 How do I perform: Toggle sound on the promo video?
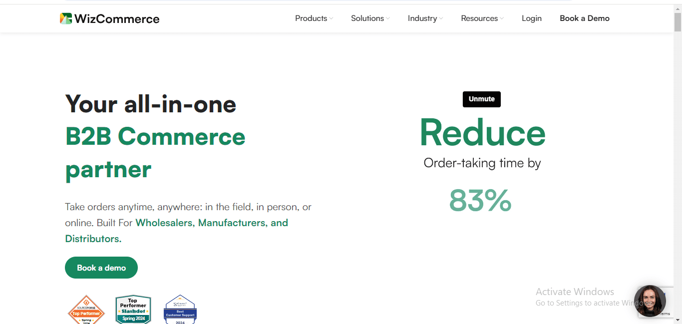pyautogui.click(x=481, y=99)
